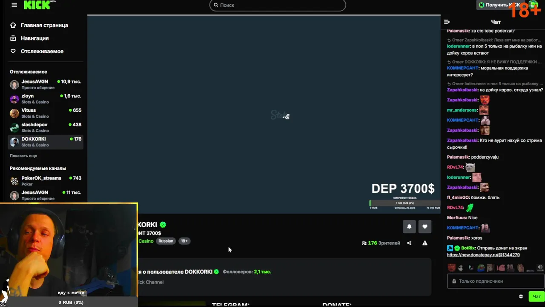Open Отслеживаемое in the sidebar menu
545x307 pixels.
(42, 51)
